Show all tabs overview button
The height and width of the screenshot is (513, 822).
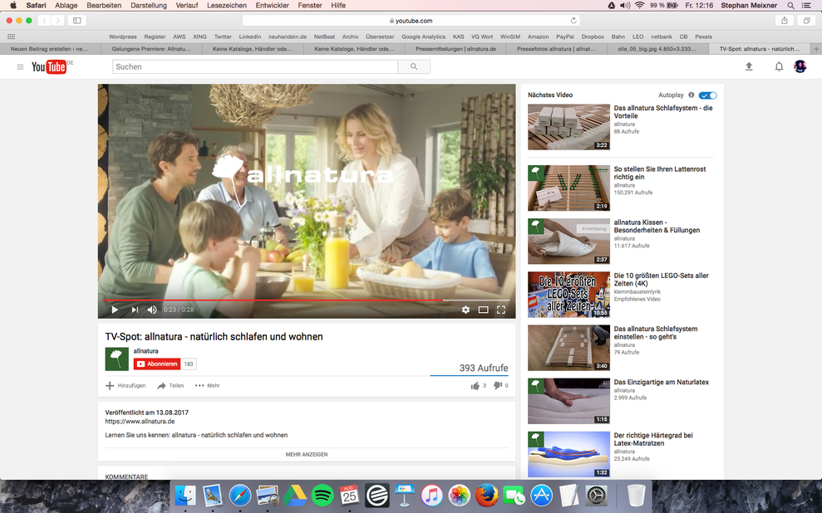coord(806,21)
